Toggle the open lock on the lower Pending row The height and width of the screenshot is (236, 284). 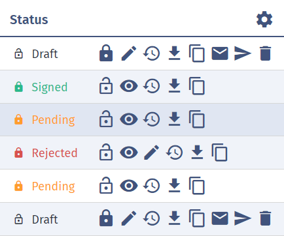click(x=106, y=185)
